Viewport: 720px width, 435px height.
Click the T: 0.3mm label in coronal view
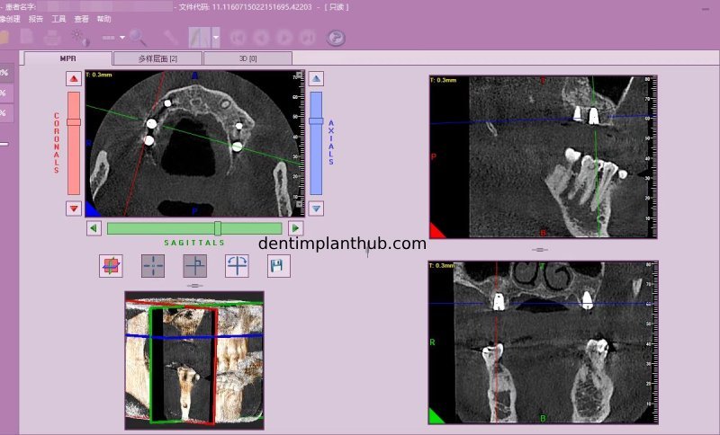442,265
